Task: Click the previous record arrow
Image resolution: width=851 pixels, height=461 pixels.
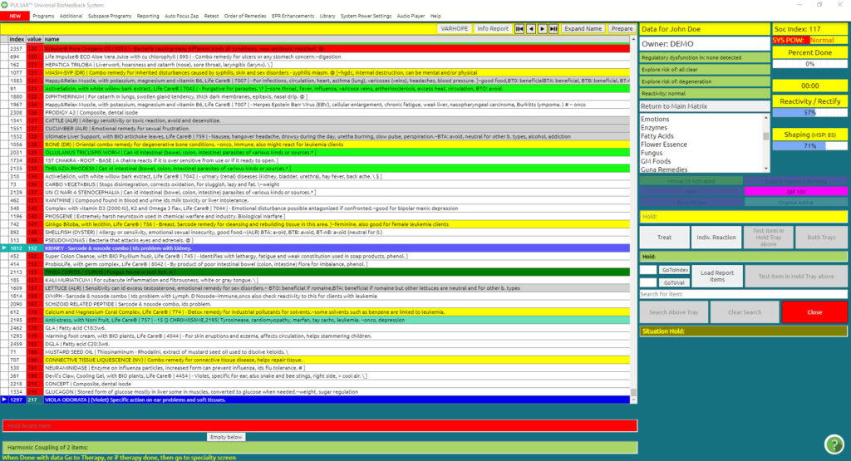Action: pyautogui.click(x=531, y=28)
